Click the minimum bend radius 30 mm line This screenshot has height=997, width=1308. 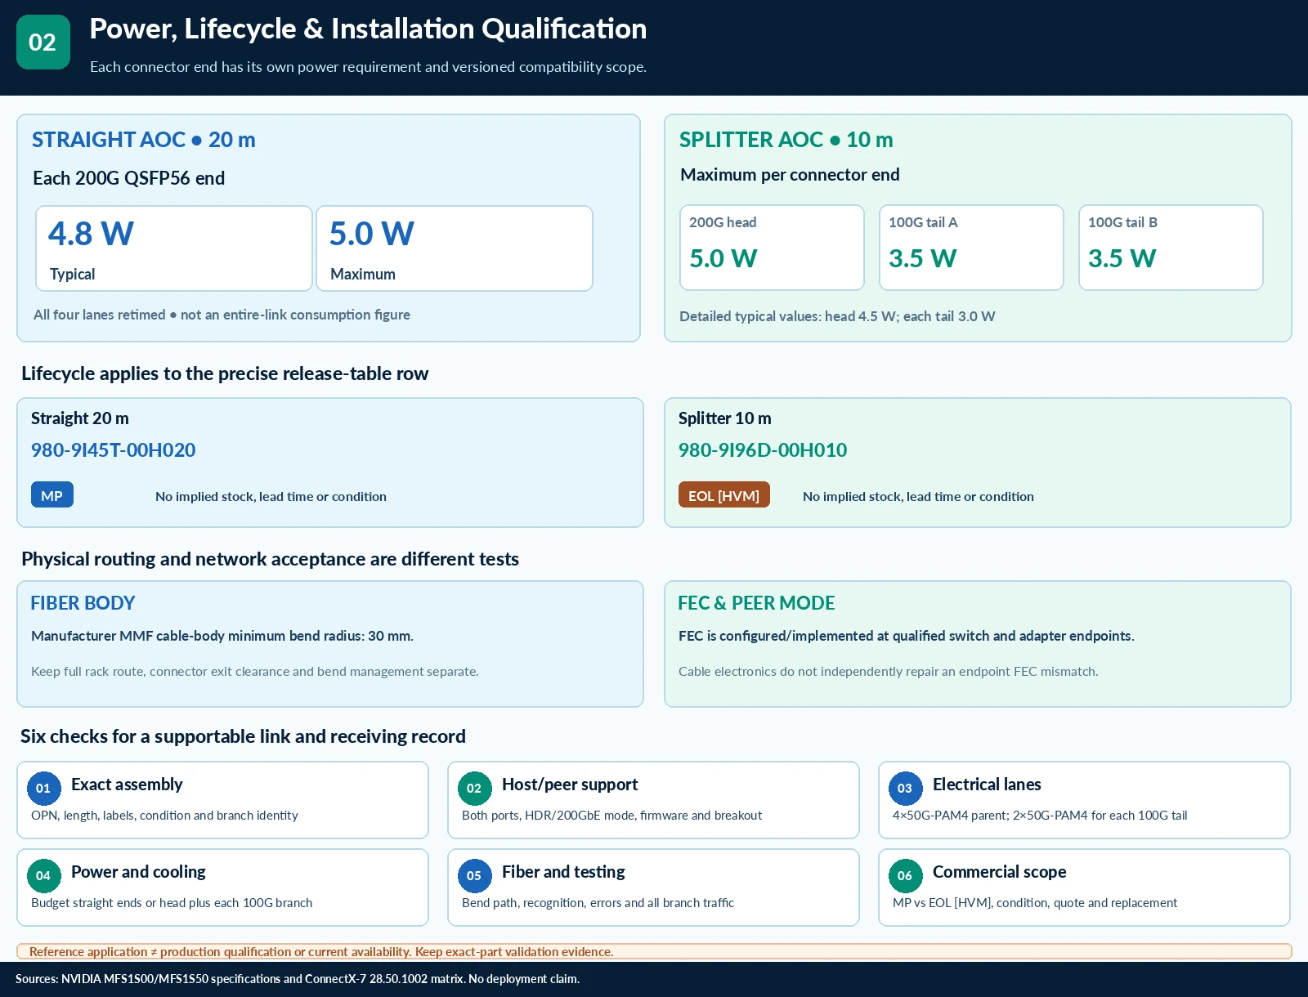(222, 636)
